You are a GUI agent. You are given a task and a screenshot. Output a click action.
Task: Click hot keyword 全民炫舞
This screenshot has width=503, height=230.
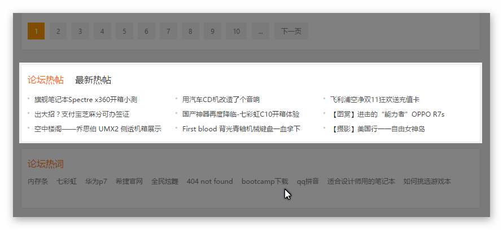tap(165, 182)
